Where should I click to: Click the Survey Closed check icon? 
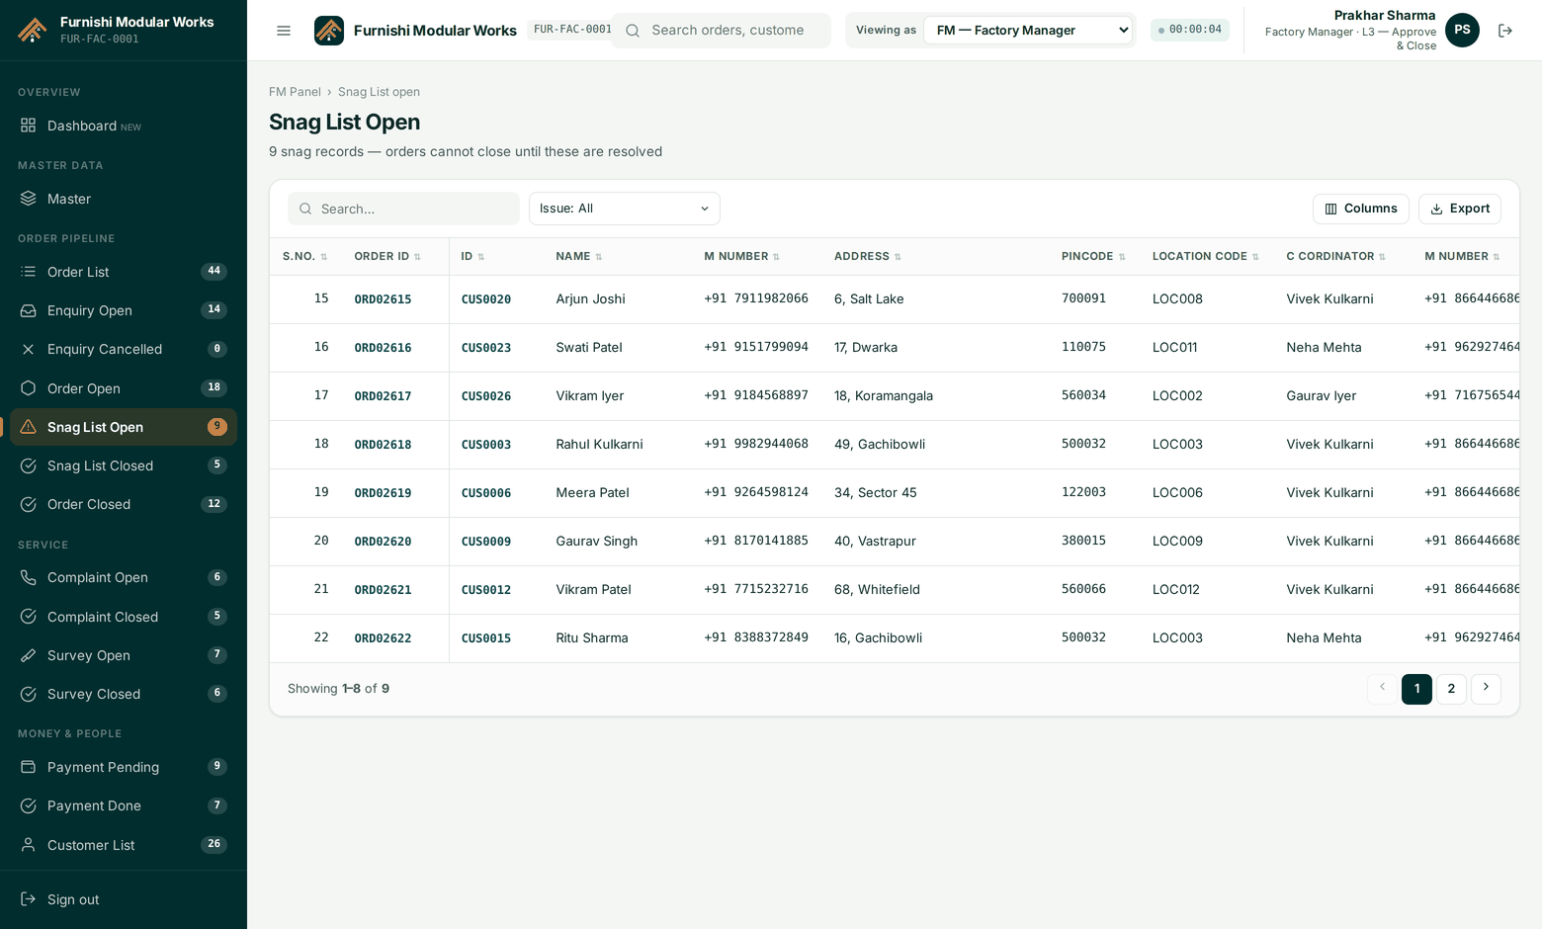click(x=29, y=694)
